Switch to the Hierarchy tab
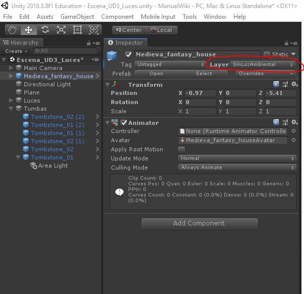The height and width of the screenshot is (294, 304). [21, 43]
